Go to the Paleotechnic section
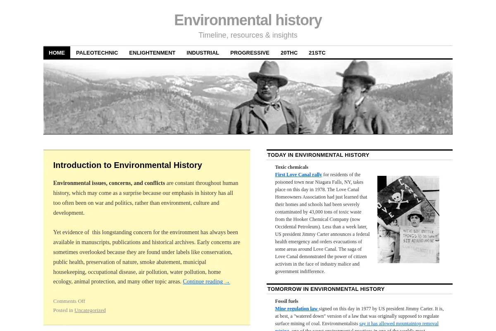 tap(97, 53)
